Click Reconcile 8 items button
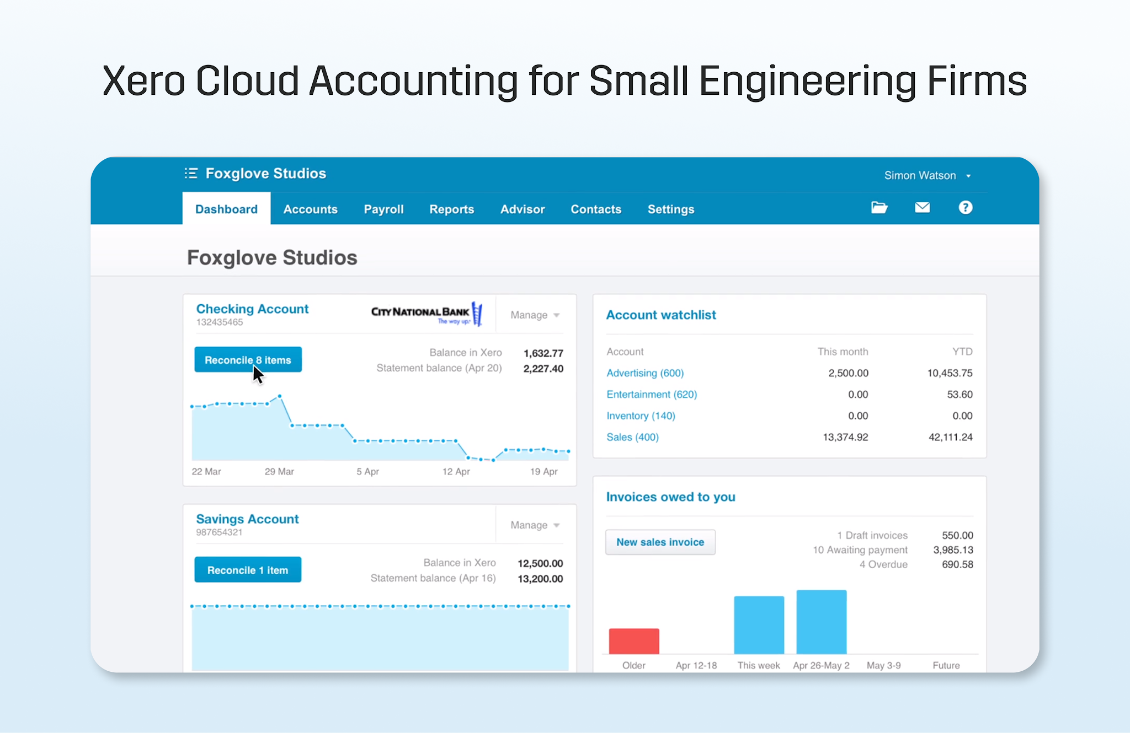The height and width of the screenshot is (733, 1130). tap(248, 360)
